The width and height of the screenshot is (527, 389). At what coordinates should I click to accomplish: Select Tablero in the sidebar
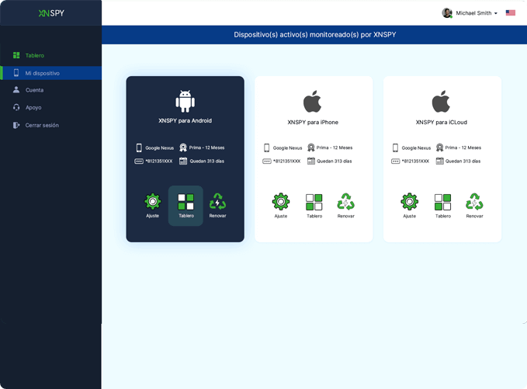pyautogui.click(x=35, y=56)
